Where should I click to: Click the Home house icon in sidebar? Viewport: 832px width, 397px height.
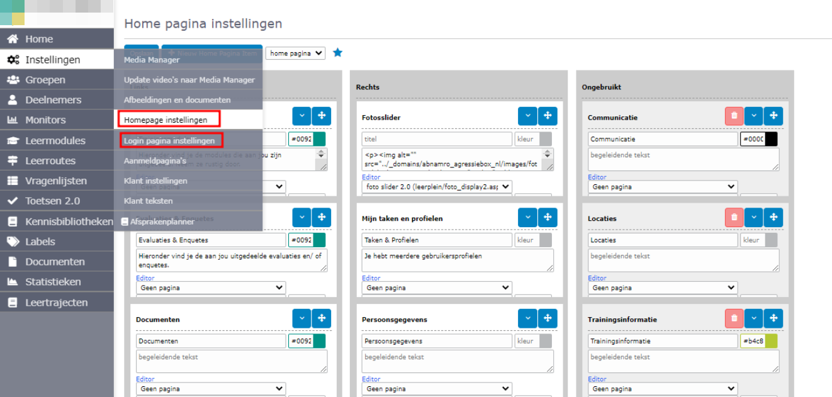pos(13,39)
